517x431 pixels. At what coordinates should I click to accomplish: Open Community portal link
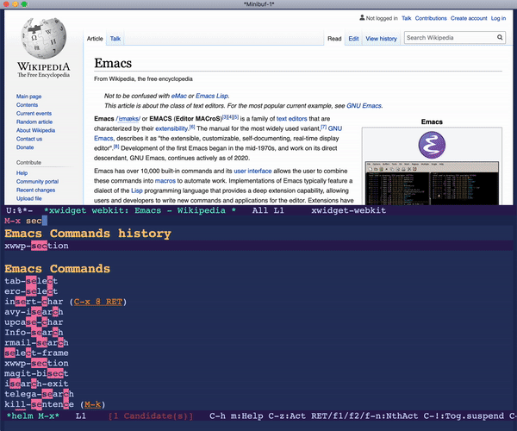(x=37, y=181)
